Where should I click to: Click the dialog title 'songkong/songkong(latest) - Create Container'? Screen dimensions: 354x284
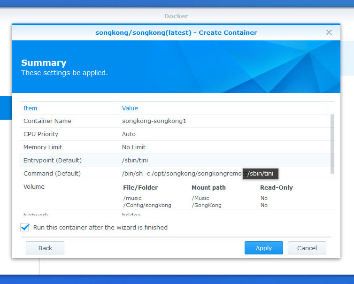pyautogui.click(x=176, y=32)
